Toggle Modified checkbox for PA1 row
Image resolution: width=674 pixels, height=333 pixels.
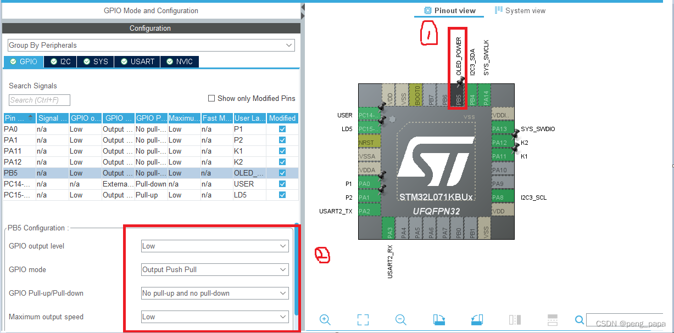pos(282,140)
